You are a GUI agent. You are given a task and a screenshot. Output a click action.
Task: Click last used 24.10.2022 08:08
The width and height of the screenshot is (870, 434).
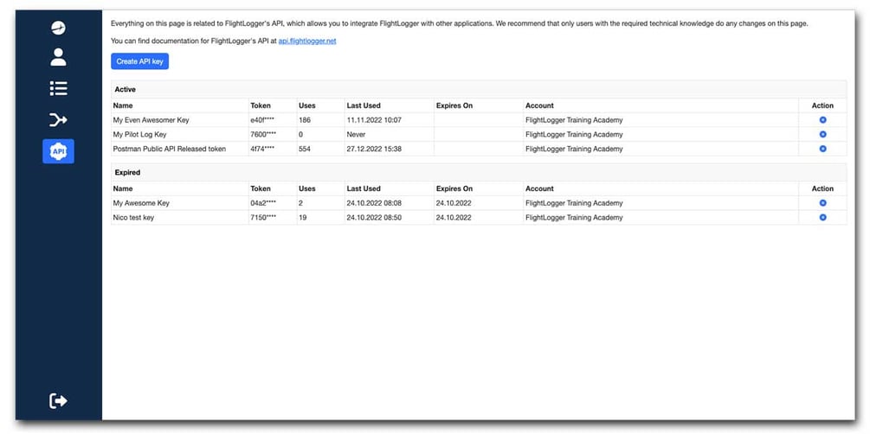[374, 203]
